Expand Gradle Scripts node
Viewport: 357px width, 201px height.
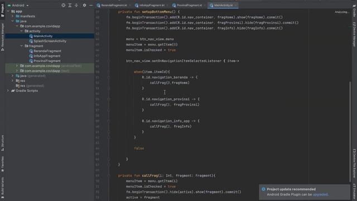click(8, 90)
